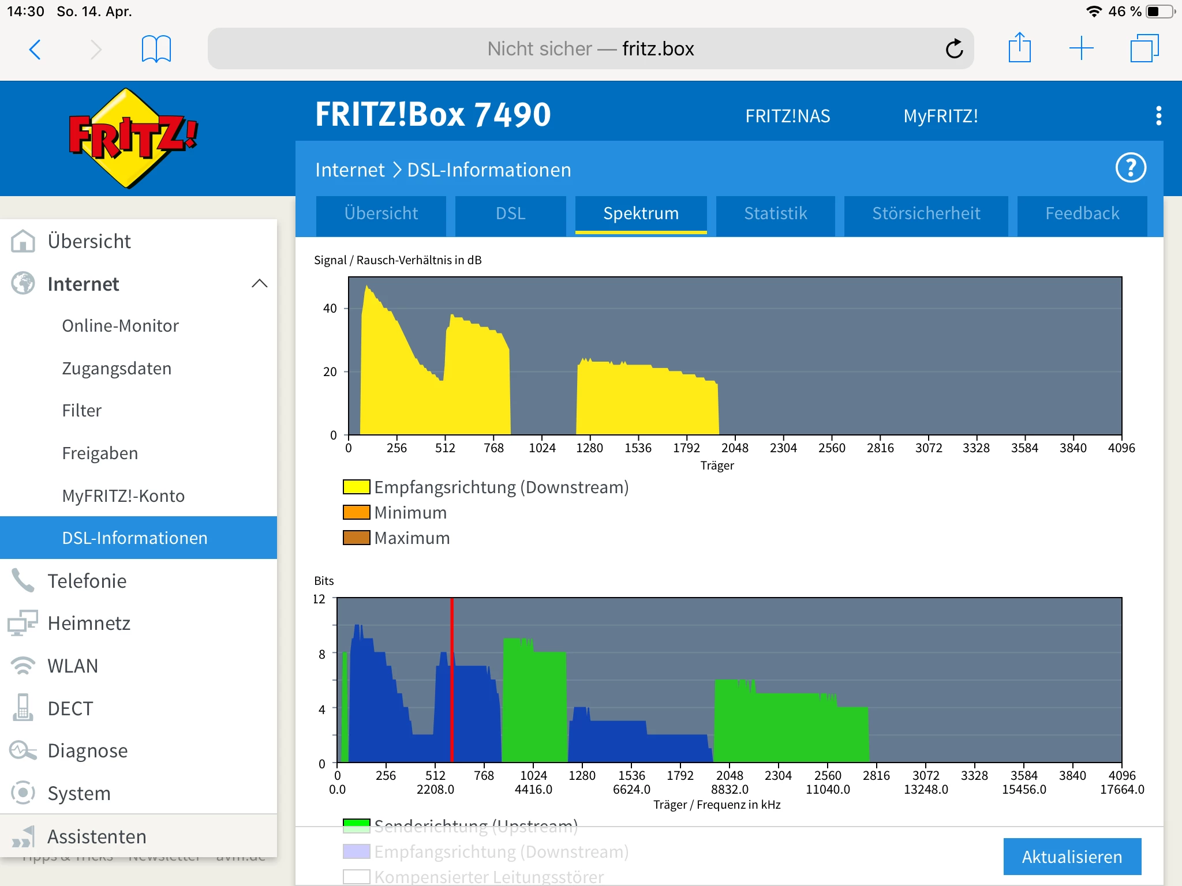The height and width of the screenshot is (886, 1182).
Task: Click the yellow Downstream legend swatch
Action: pos(356,487)
